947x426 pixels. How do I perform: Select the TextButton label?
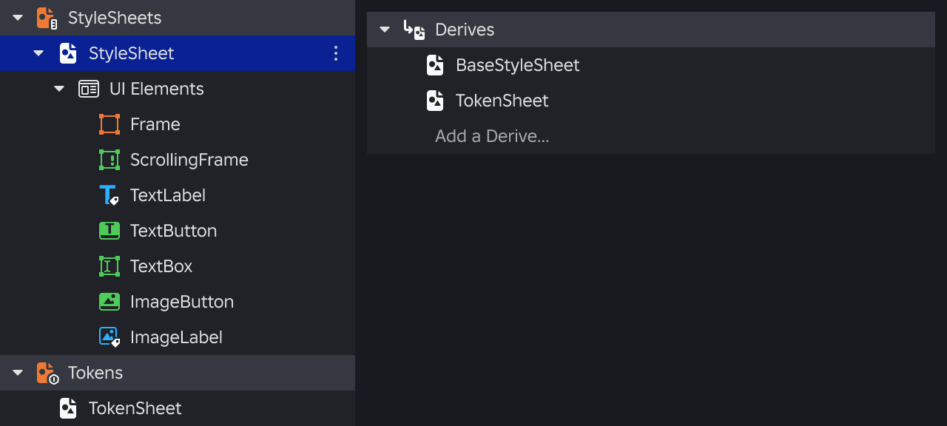(x=174, y=231)
